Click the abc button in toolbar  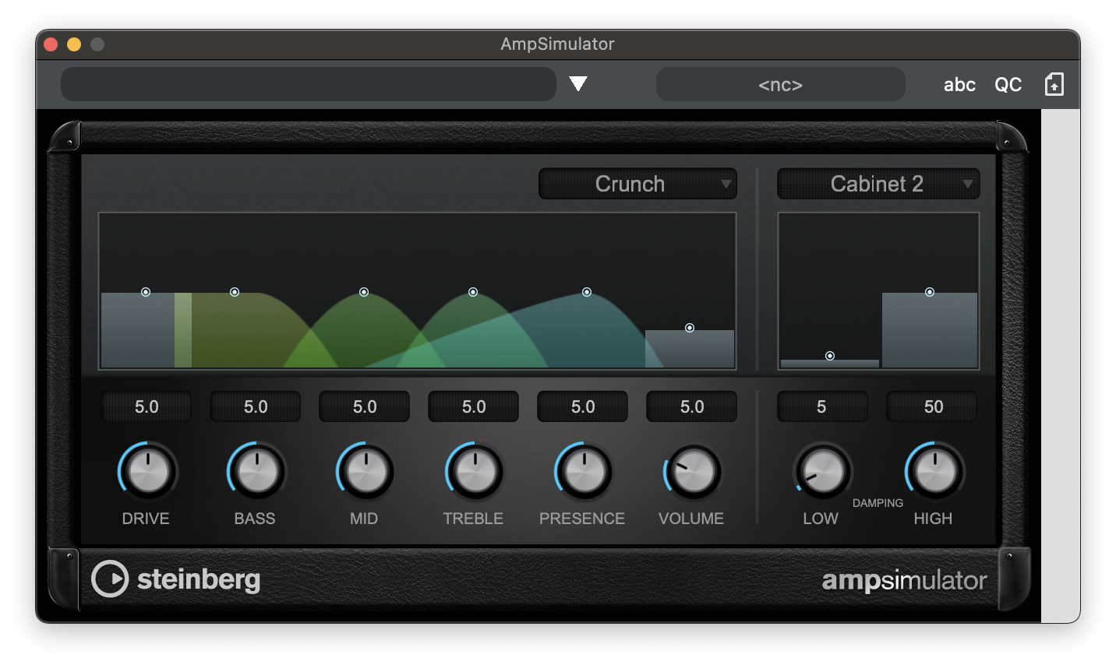coord(959,85)
